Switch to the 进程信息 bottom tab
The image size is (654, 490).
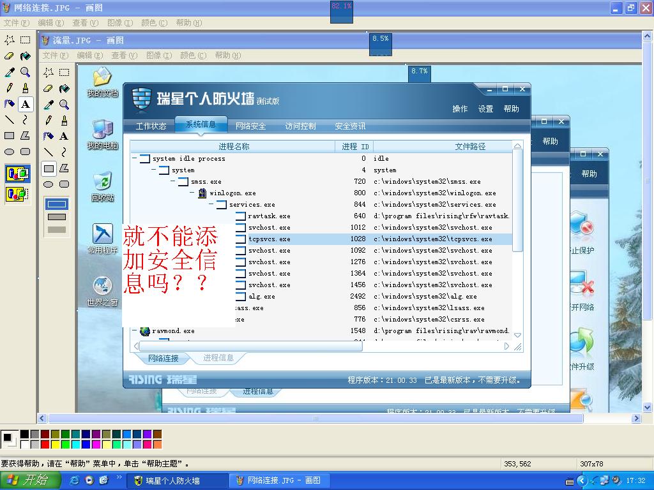click(218, 358)
